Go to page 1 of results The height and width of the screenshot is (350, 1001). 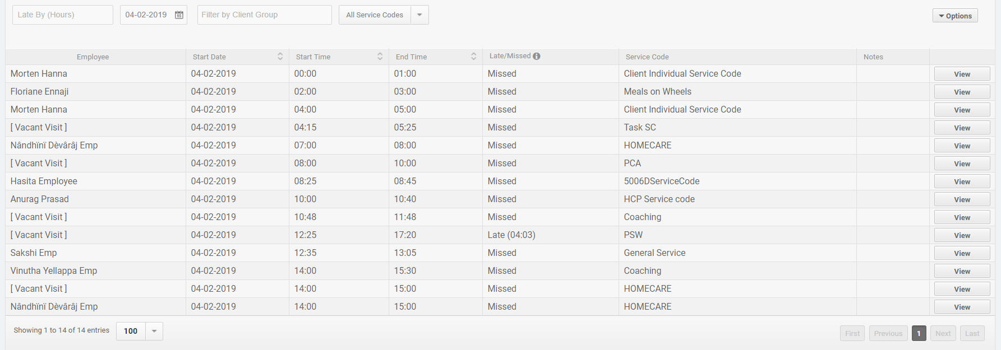pyautogui.click(x=919, y=333)
